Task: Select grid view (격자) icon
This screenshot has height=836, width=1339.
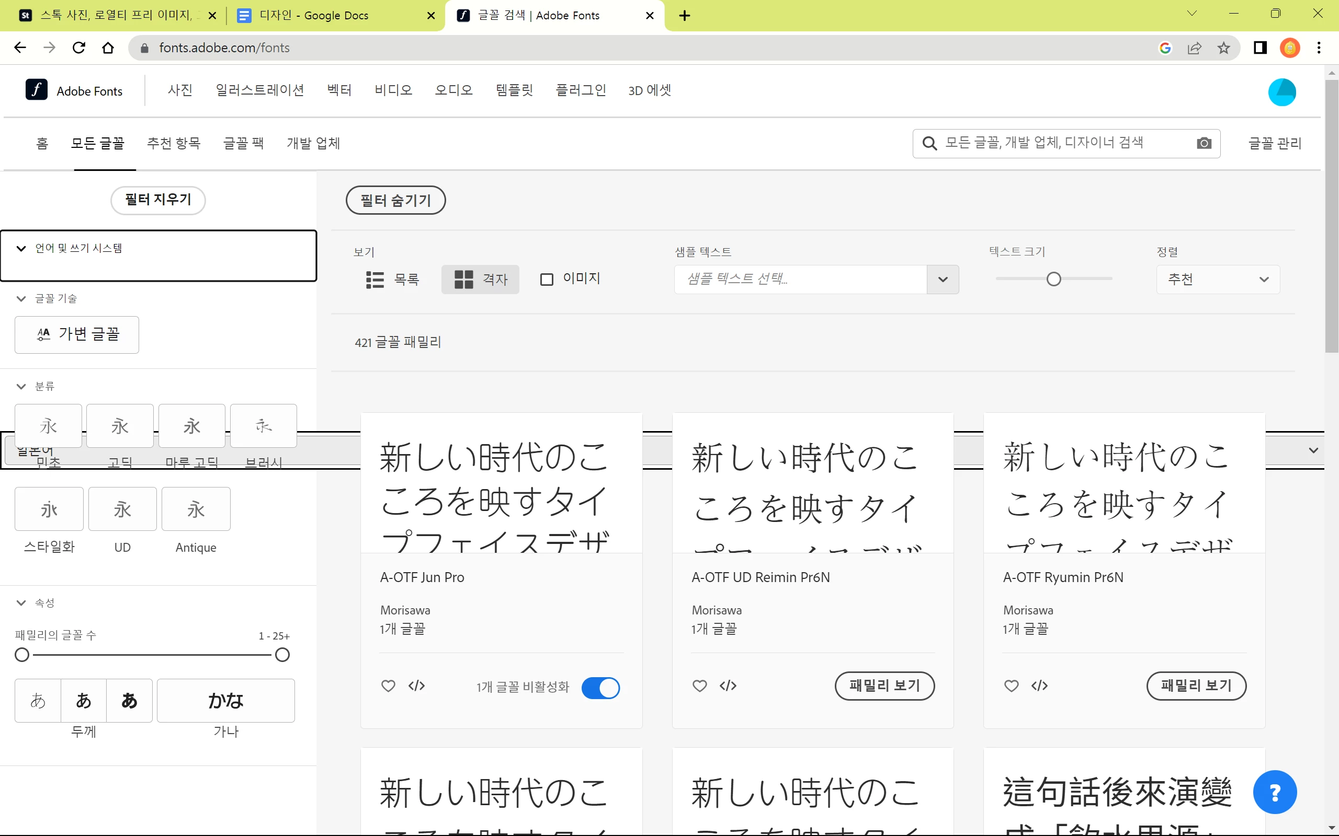Action: tap(463, 279)
